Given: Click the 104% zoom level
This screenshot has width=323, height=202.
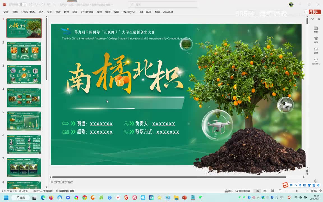Looking at the screenshot, I should point(314,191).
